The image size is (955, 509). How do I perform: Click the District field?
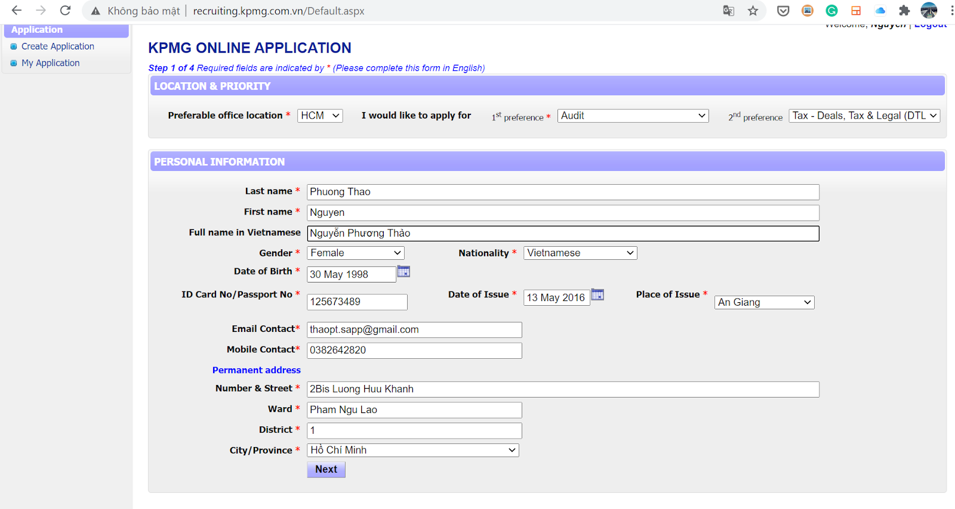pos(414,430)
